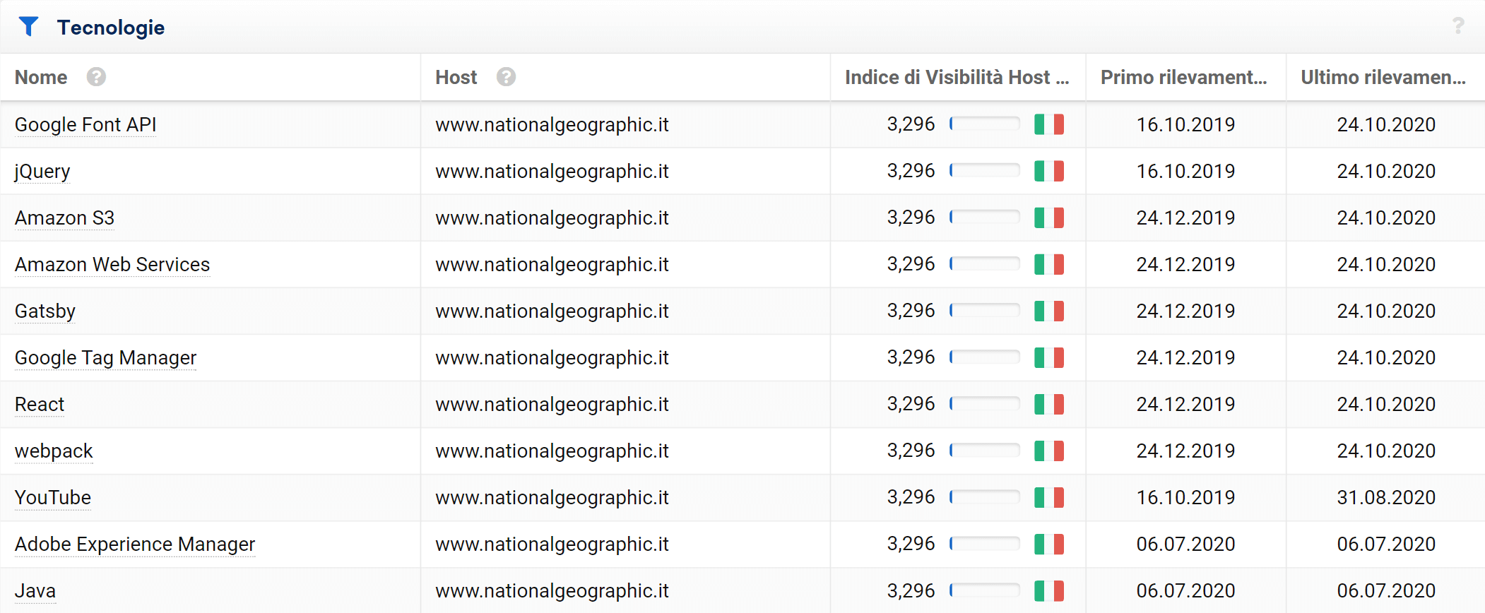1485x613 pixels.
Task: Sort by Ultimo rilevamento column header
Action: coord(1383,77)
